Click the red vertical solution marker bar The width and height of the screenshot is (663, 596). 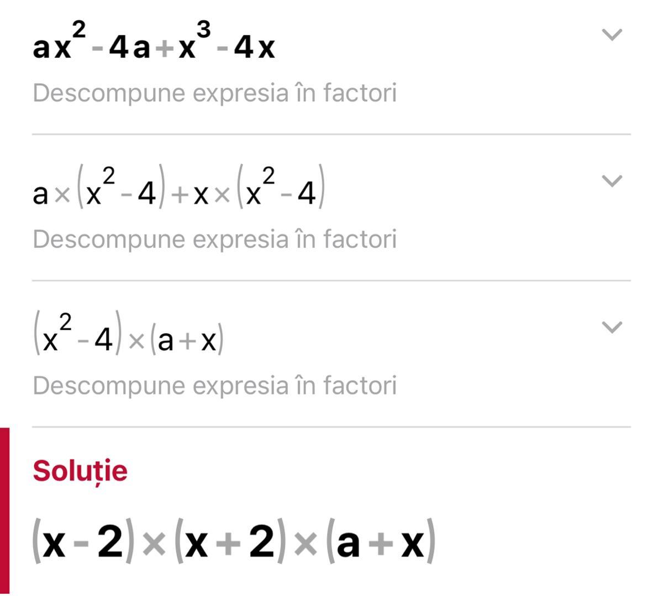4,510
